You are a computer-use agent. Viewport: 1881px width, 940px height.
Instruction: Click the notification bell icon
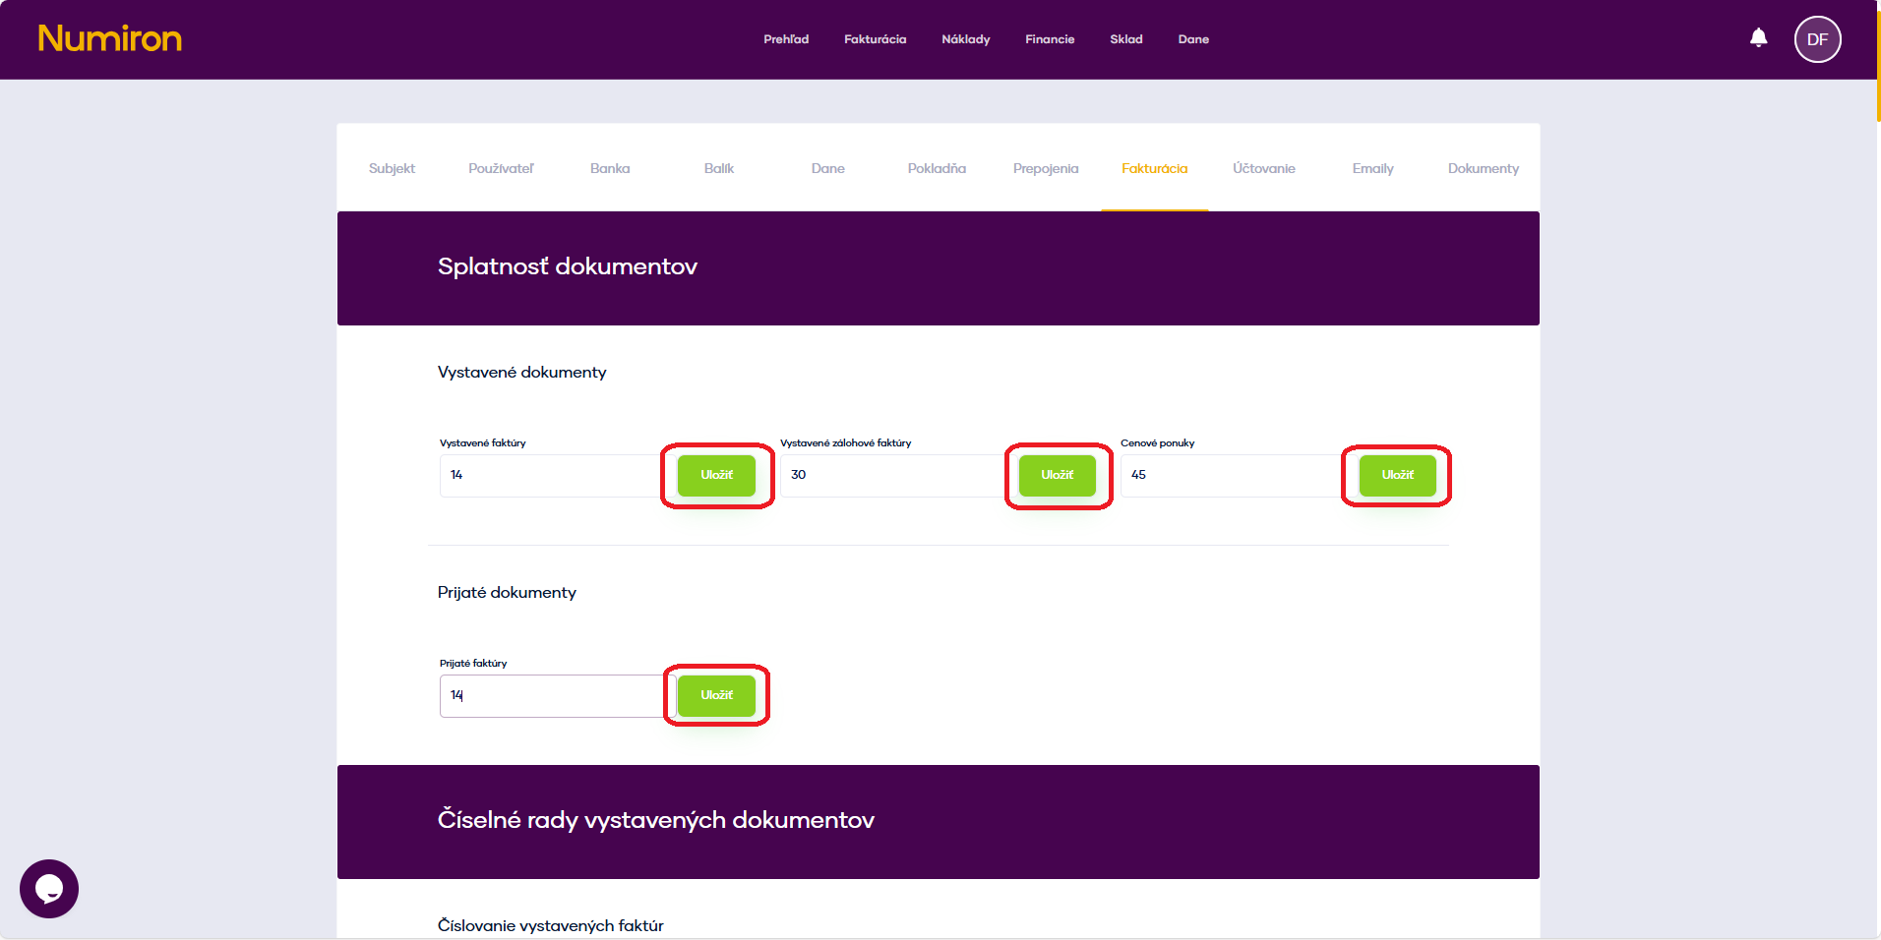point(1758,38)
